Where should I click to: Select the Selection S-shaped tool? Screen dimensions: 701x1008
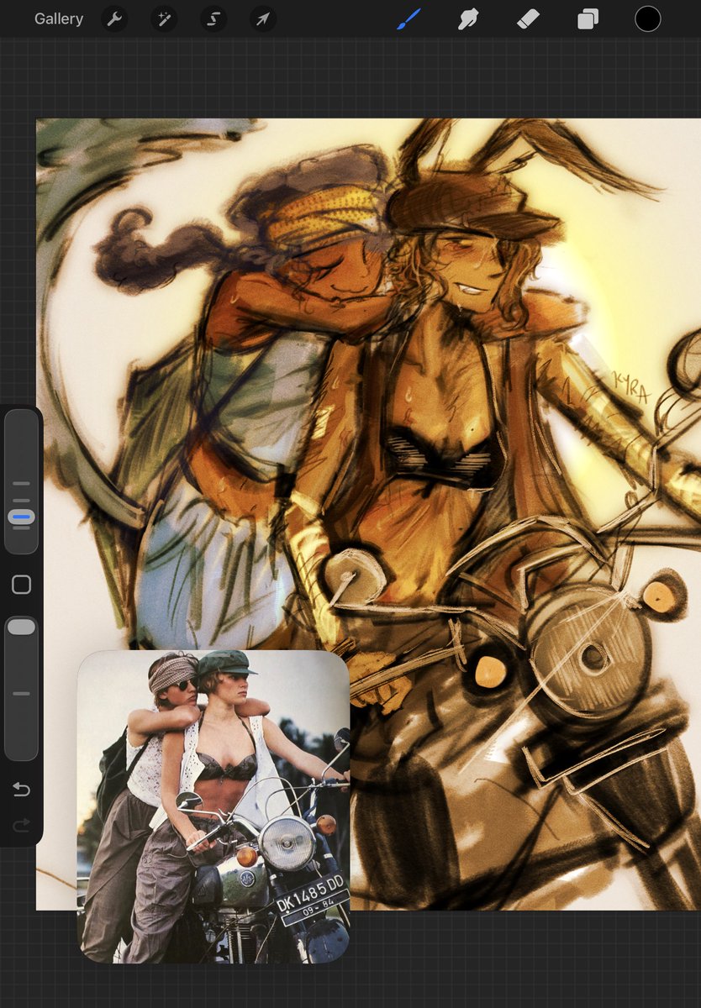pos(213,18)
